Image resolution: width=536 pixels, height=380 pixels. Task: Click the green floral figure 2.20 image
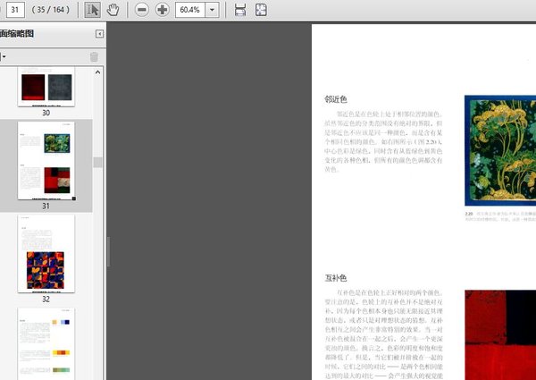click(x=500, y=150)
